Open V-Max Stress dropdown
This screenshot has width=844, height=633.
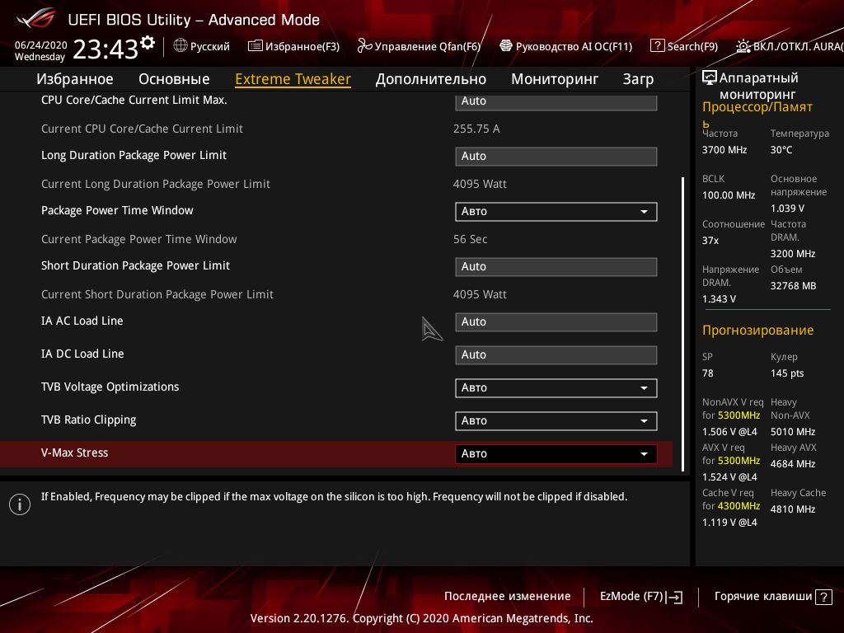point(556,454)
